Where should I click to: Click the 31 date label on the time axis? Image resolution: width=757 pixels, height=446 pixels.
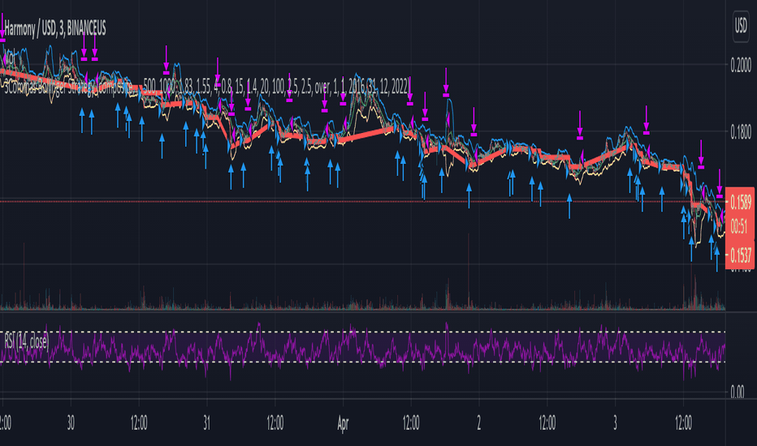[x=206, y=423]
